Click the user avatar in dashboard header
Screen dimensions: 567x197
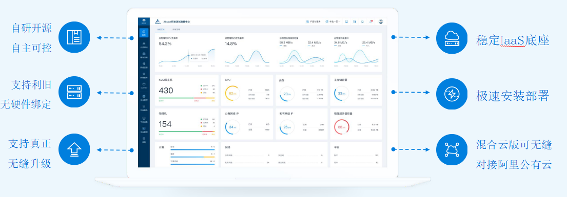[381, 21]
